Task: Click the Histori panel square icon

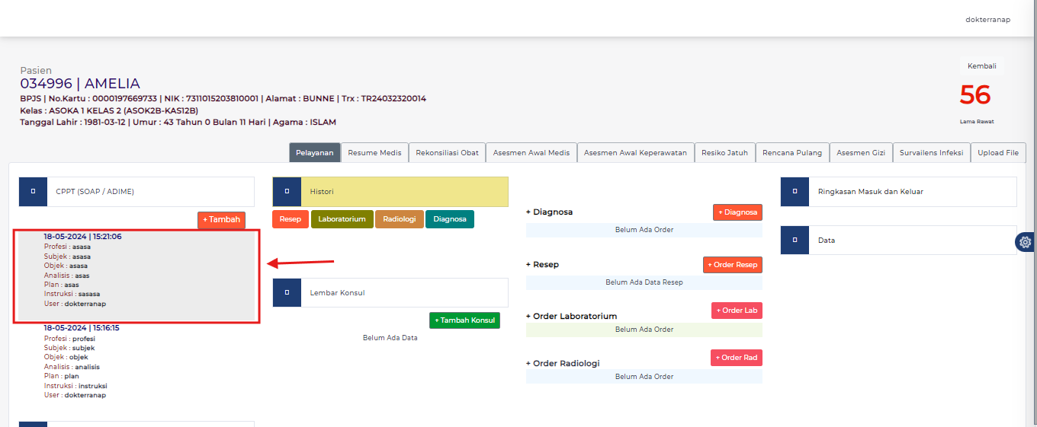Action: 287,192
